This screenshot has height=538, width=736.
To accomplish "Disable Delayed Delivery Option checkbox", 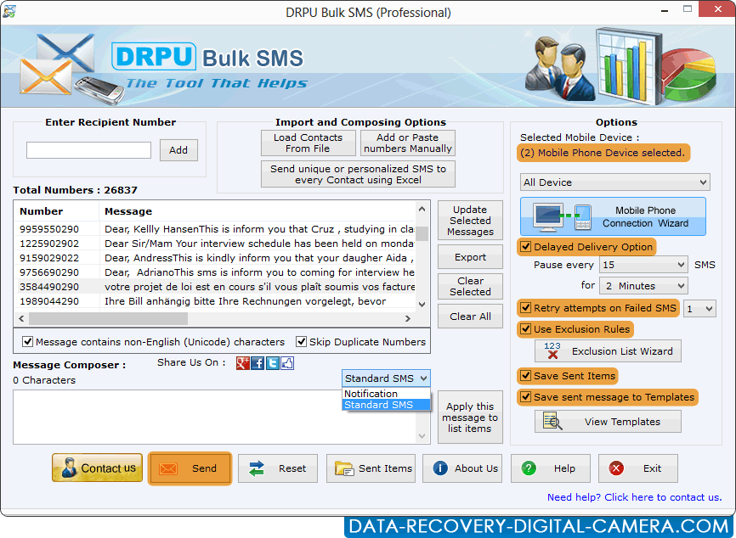I will click(526, 246).
